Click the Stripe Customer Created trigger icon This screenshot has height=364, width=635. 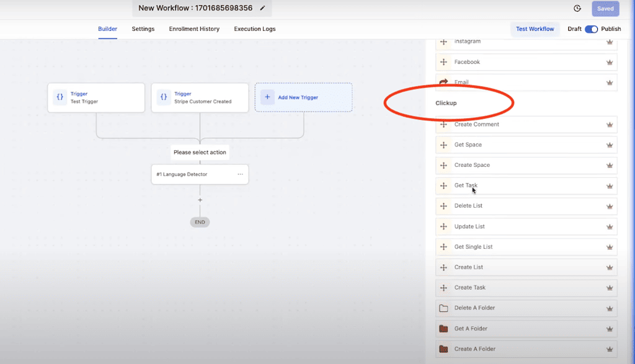click(163, 97)
